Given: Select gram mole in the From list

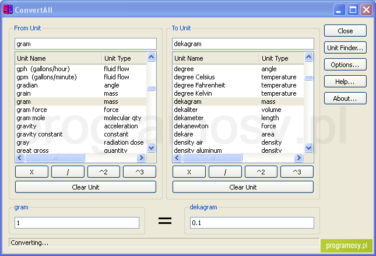Looking at the screenshot, I should pos(81,118).
